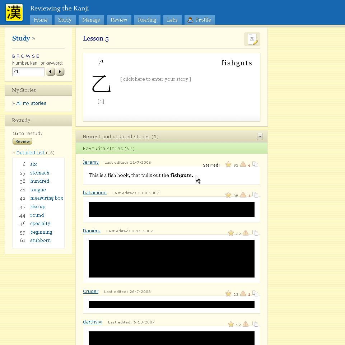Click the fishguts kanji character

coord(101,84)
